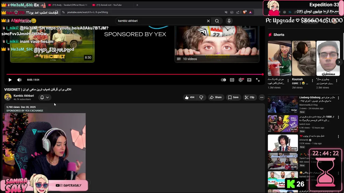This screenshot has height=193, width=344.
Task: Open the twitch ironi 31:14 video
Action: (283, 124)
